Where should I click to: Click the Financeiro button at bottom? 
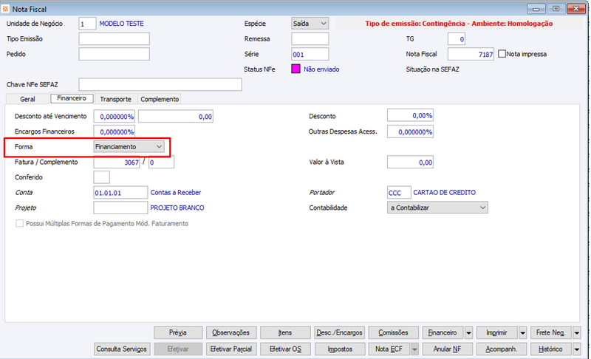(443, 332)
